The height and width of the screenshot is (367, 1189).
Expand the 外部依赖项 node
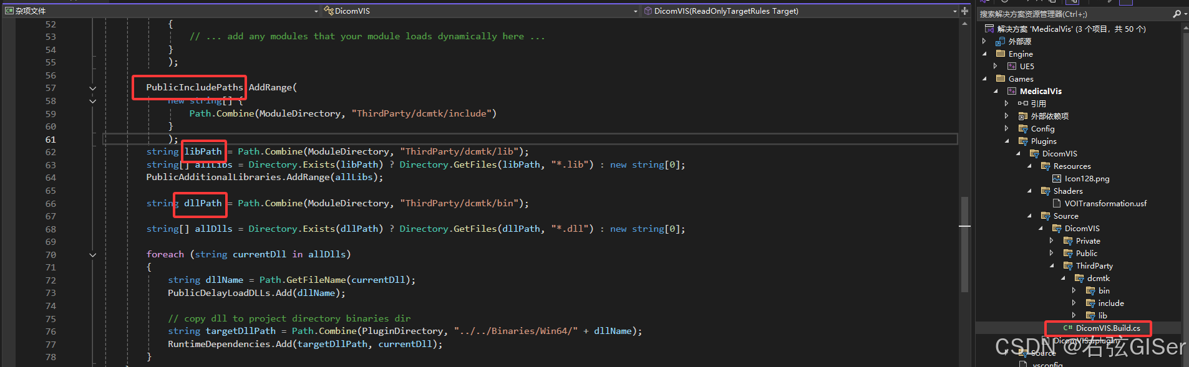click(1006, 116)
